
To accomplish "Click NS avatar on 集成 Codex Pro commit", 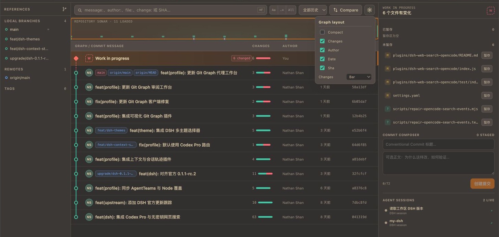I will [x=89, y=217].
